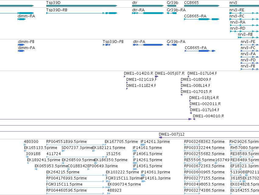The width and height of the screenshot is (259, 195).
Task: Click the EST labeled 411724
Action: (54, 154)
